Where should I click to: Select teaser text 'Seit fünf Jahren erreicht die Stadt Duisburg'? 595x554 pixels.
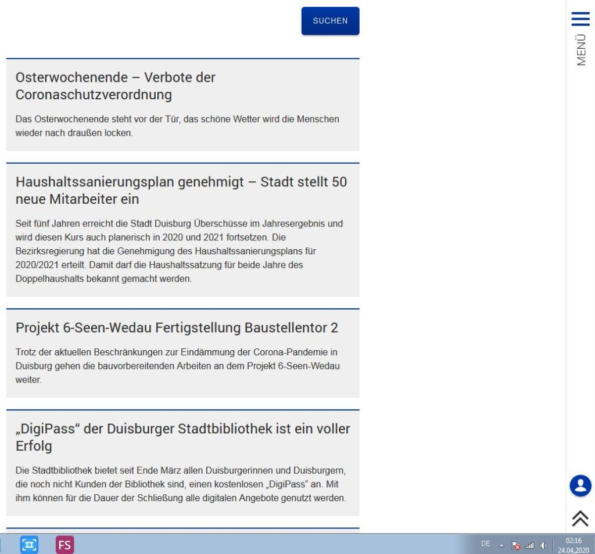[x=103, y=224]
